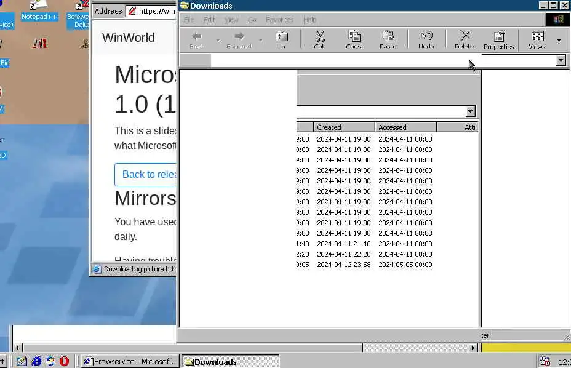Click the WinWorld site title link

[128, 38]
